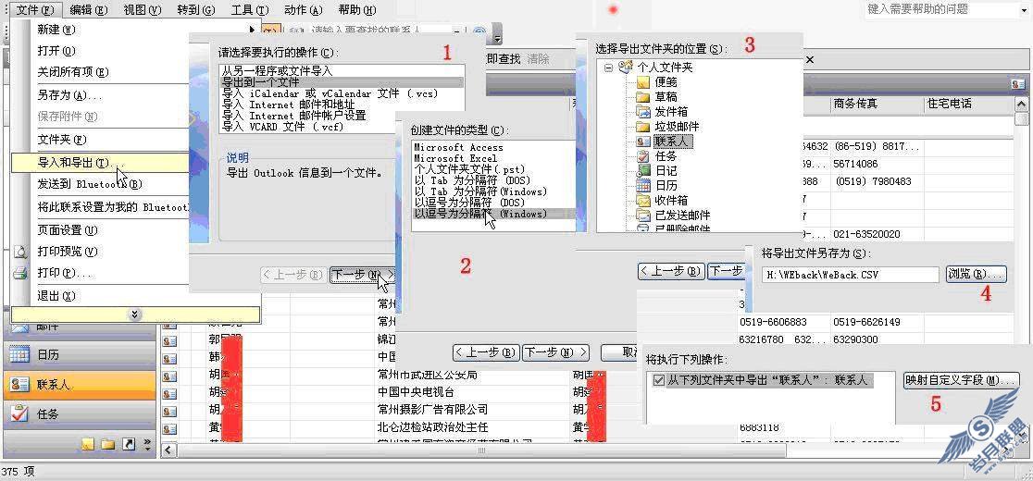Click contact card icon of 常州市武进区公安局 row
1033x481 pixels.
170,376
